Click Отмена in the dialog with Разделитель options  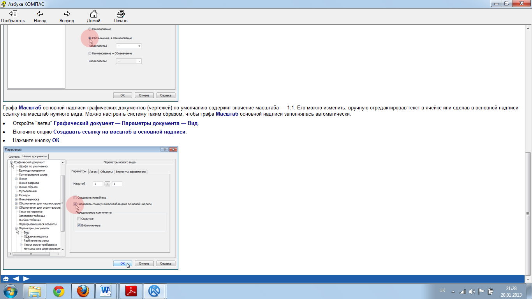[144, 95]
